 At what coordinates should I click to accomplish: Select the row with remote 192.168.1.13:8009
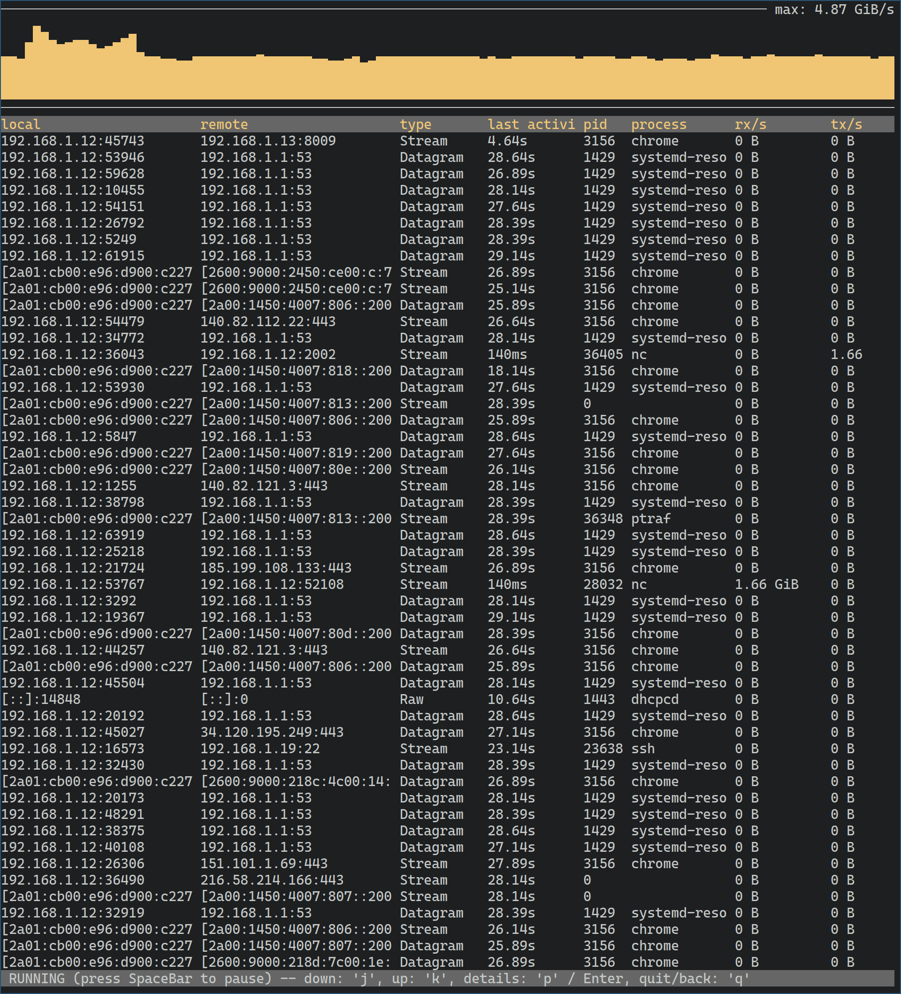(267, 141)
